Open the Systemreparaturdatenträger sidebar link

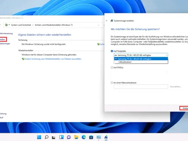pos(5,44)
